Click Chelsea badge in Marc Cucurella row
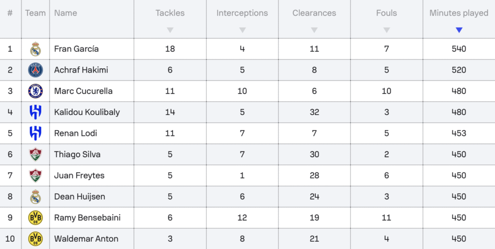Image resolution: width=495 pixels, height=249 pixels. pyautogui.click(x=35, y=91)
